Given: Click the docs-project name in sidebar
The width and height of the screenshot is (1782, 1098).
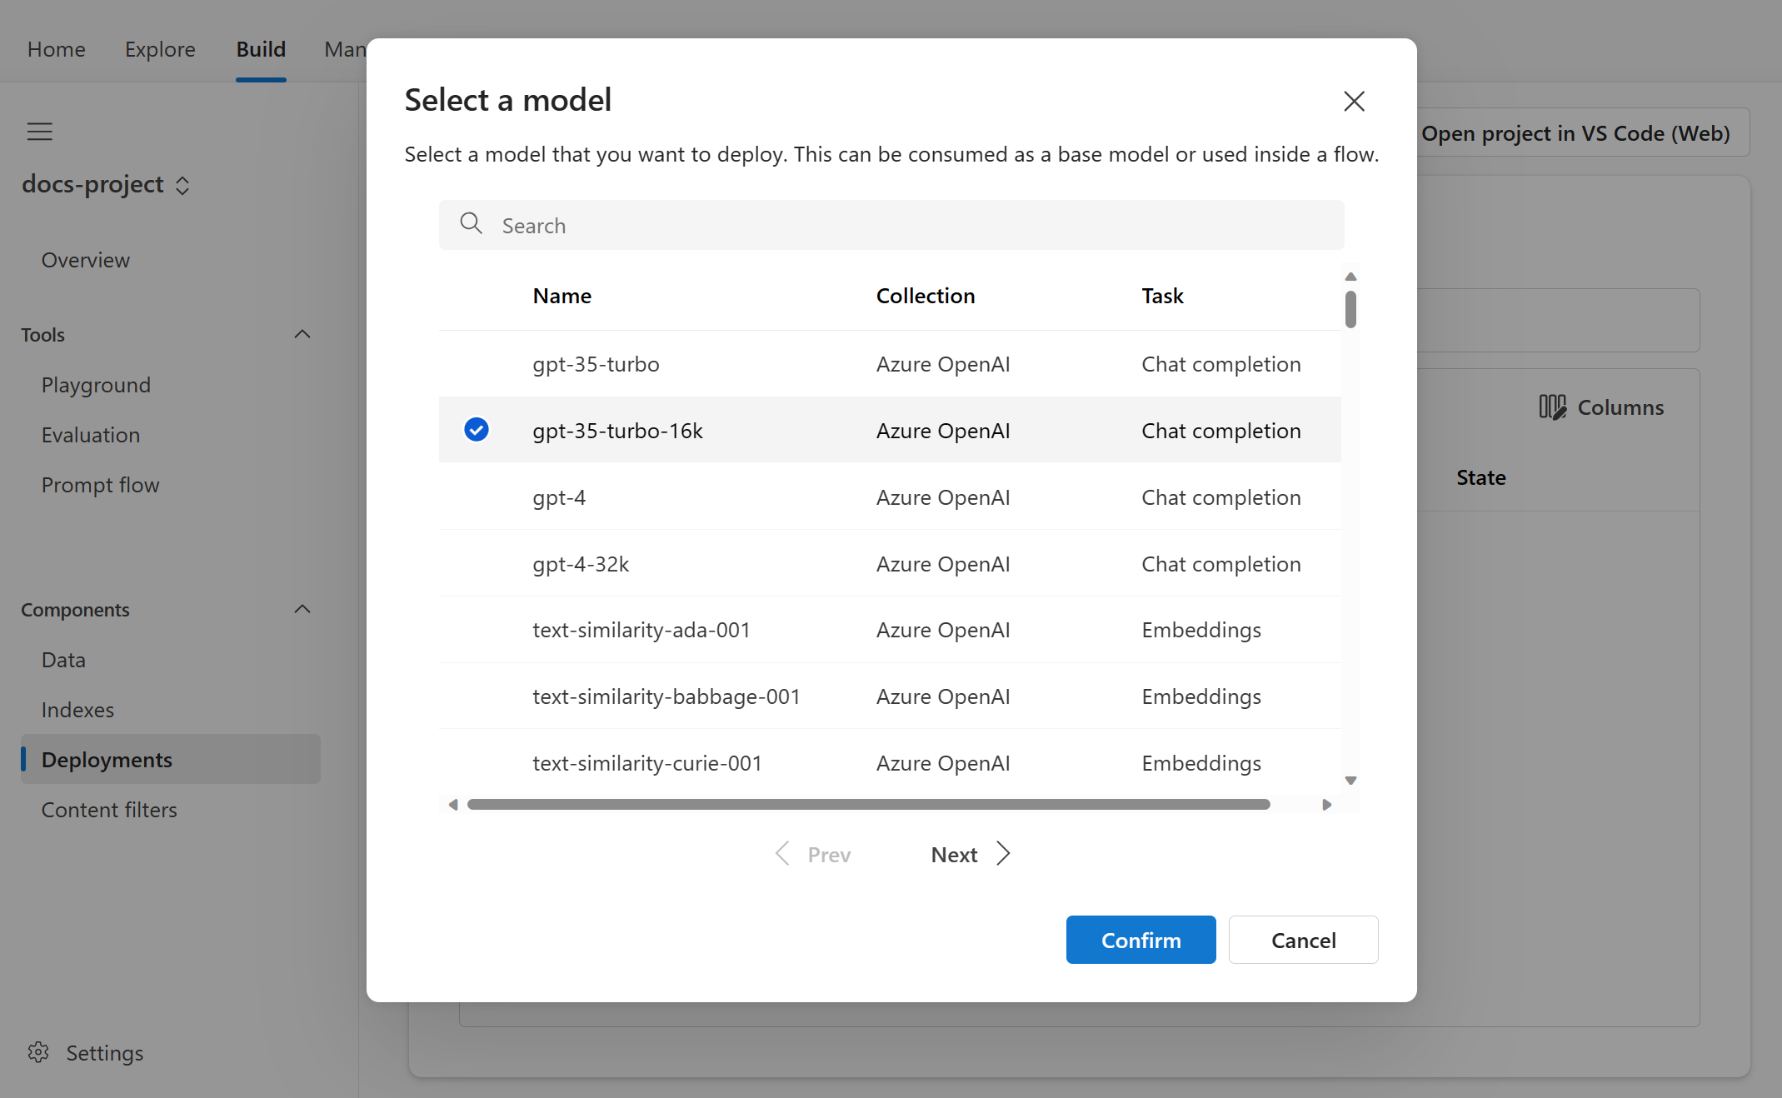Looking at the screenshot, I should (x=92, y=184).
